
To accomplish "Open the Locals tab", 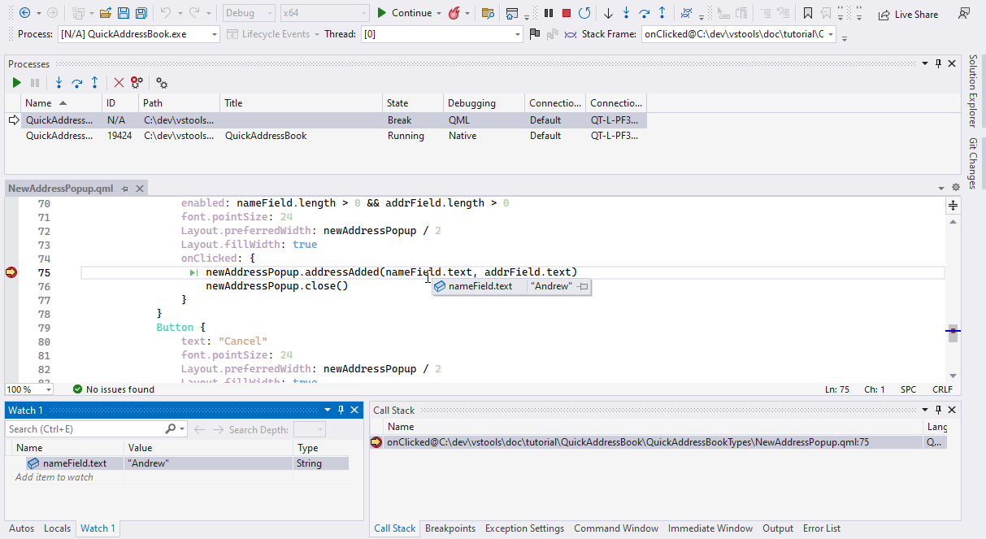I will 57,528.
